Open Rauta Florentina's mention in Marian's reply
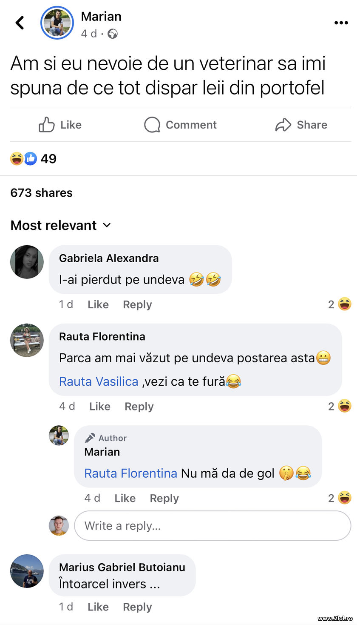Viewport: 357px width, 625px height. tap(130, 473)
